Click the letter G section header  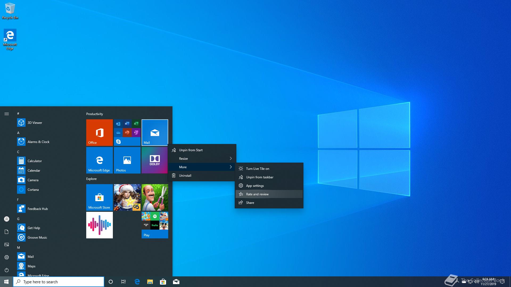18,219
